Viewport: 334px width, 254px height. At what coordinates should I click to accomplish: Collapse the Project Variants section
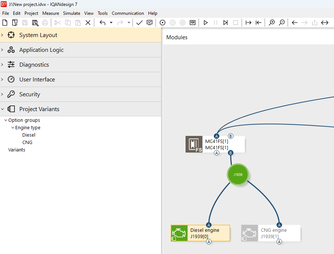(x=2, y=109)
